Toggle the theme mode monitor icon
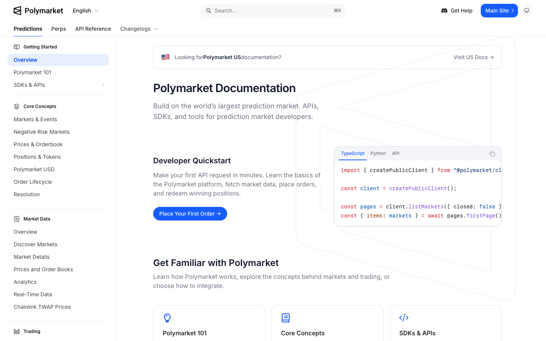 coord(527,11)
